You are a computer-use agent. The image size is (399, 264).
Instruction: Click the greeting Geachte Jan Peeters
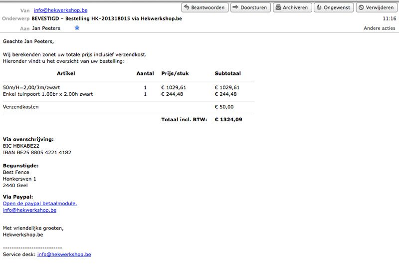(28, 41)
